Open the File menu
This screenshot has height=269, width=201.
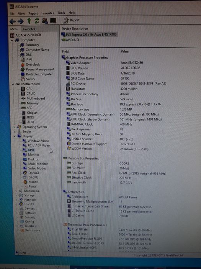point(12,14)
